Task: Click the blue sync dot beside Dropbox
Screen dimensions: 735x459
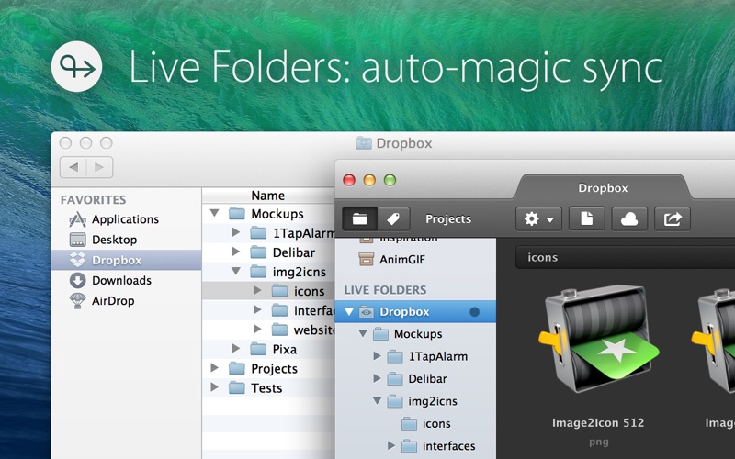Action: pyautogui.click(x=475, y=312)
